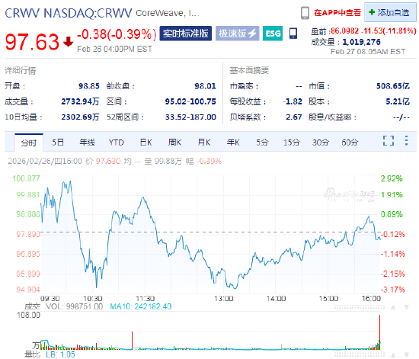
Task: Click the 区间 value 95.02-100.75
Action: pos(190,101)
